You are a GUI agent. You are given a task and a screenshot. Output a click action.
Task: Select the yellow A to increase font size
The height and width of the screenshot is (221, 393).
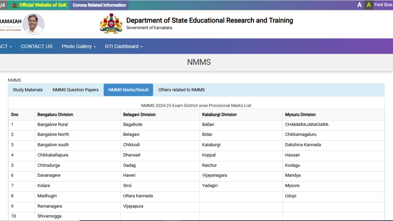pyautogui.click(x=368, y=5)
